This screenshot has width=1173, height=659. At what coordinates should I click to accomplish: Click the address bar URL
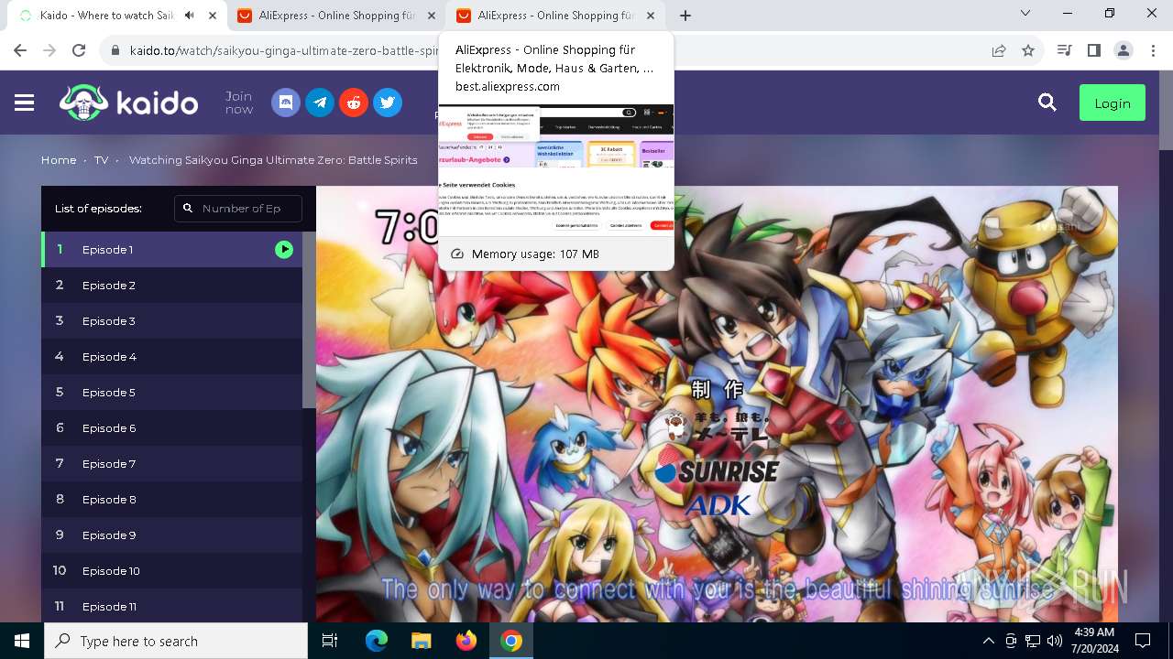click(x=284, y=50)
